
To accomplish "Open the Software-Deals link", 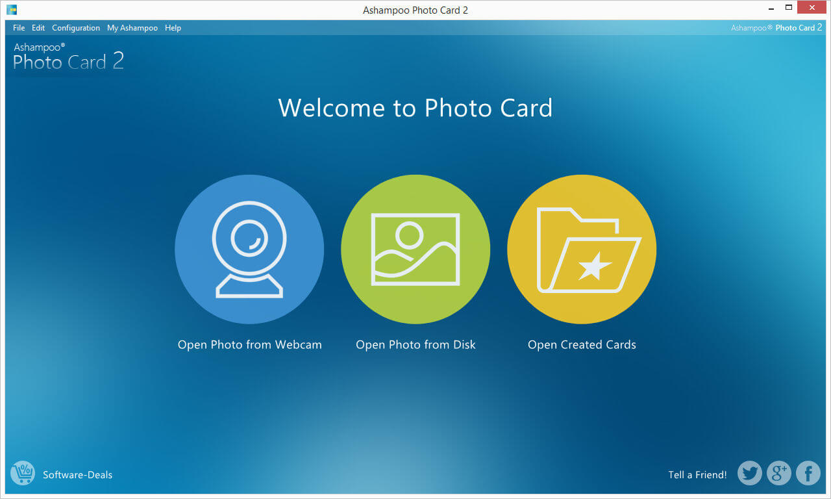I will pyautogui.click(x=77, y=474).
